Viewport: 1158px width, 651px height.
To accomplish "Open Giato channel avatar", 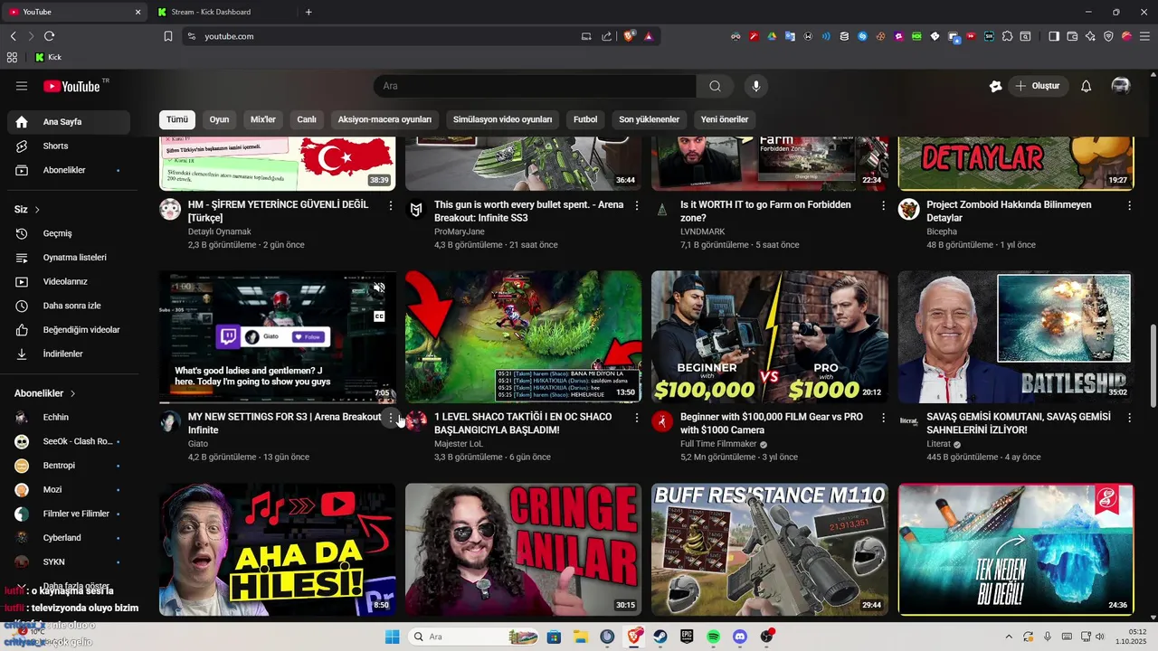I will 170,420.
